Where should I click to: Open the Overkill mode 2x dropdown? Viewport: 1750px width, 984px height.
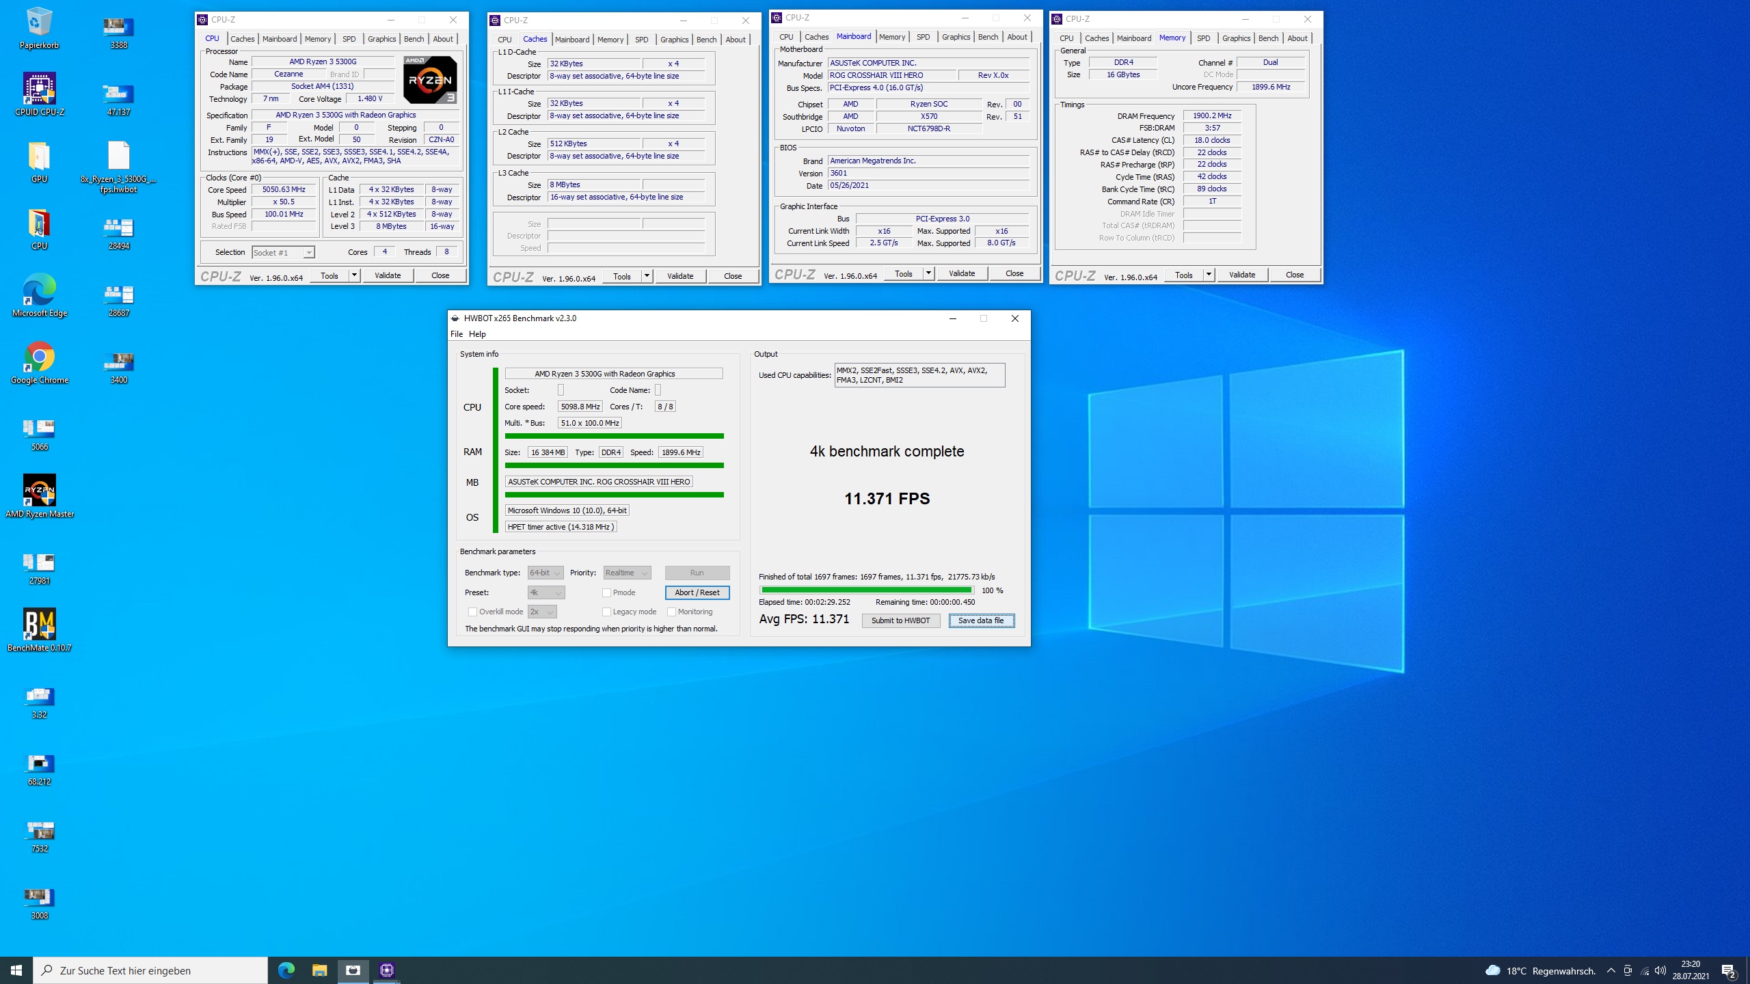[x=542, y=612]
